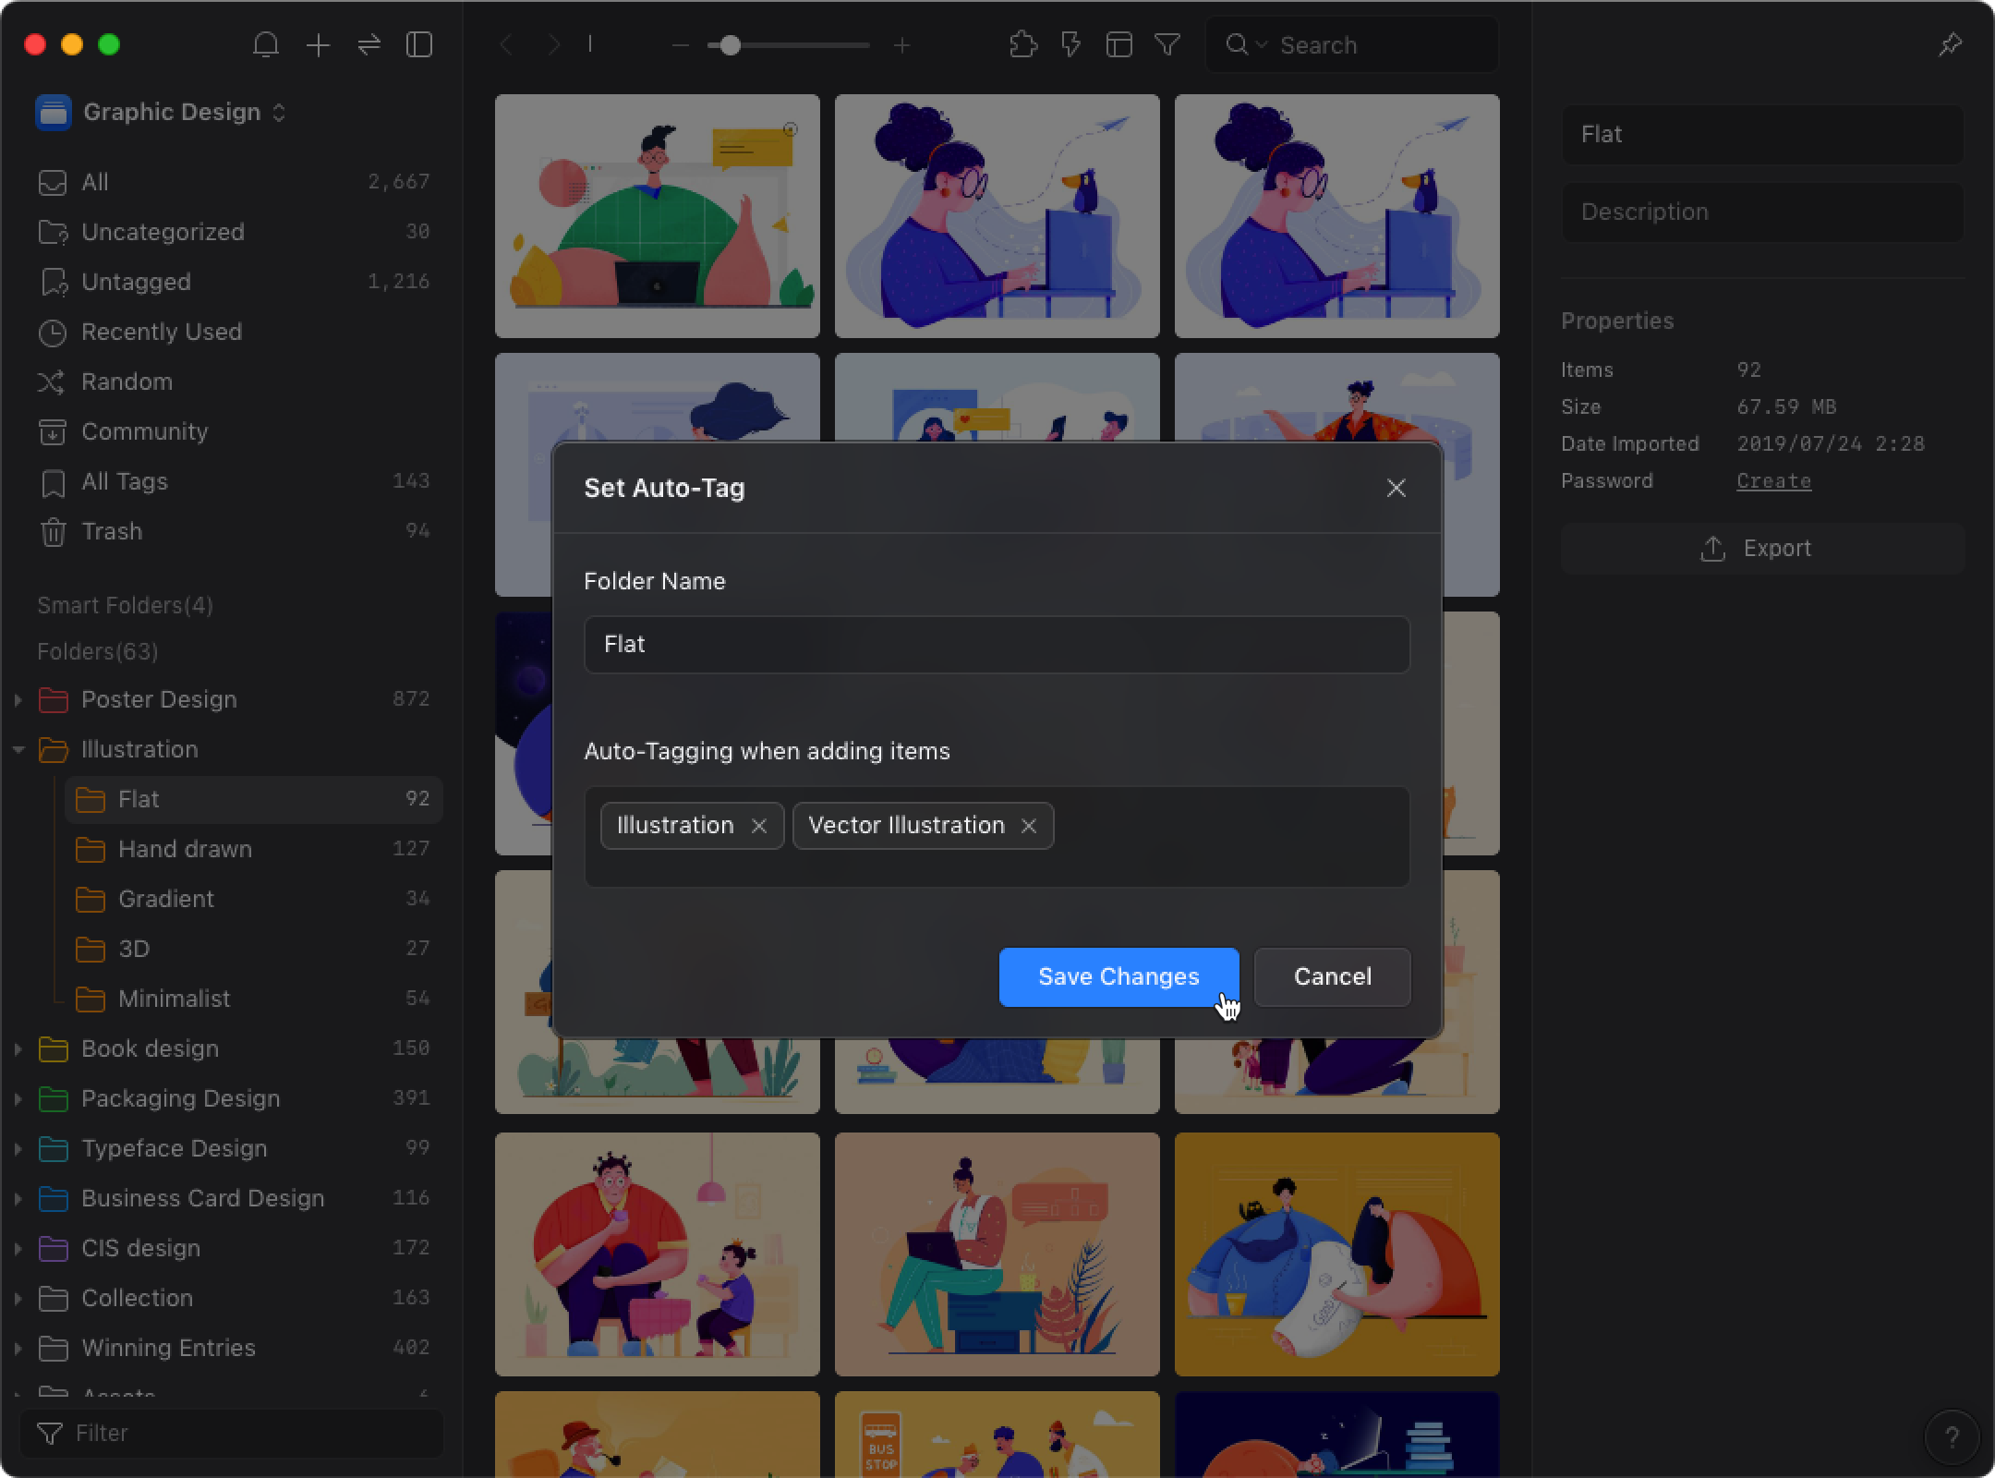Open the Community section
Screen dimensions: 1995x1478
click(x=143, y=431)
